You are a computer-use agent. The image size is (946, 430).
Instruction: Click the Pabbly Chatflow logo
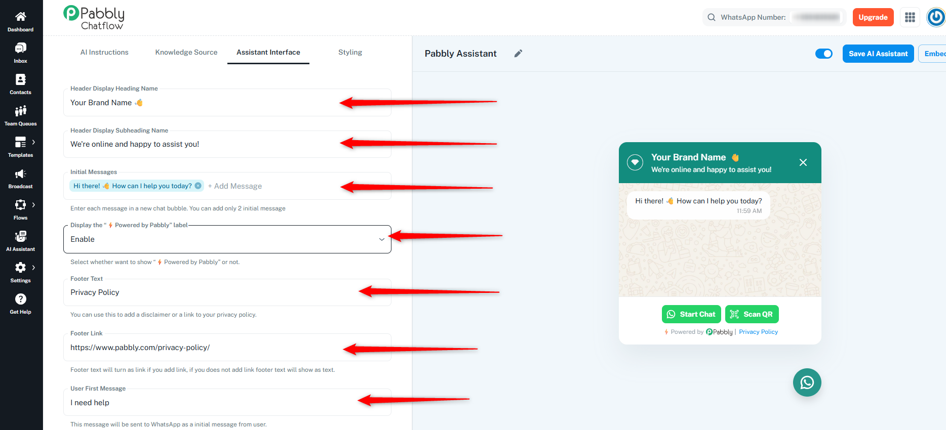[x=94, y=18]
